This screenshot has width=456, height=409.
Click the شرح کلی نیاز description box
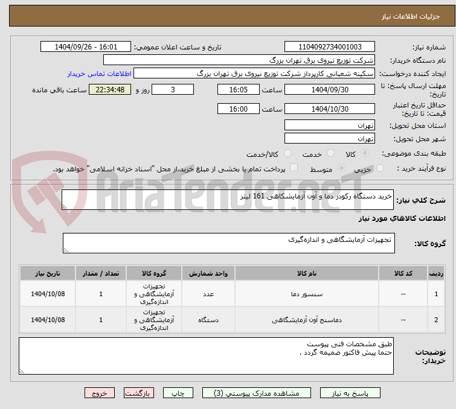point(228,200)
